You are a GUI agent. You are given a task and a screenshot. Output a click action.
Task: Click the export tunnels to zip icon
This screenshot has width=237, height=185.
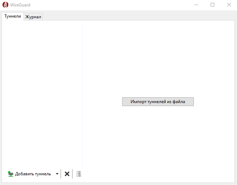(x=79, y=174)
